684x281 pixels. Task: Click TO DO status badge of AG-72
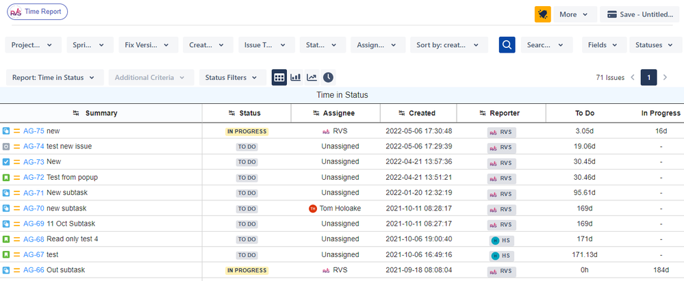247,178
